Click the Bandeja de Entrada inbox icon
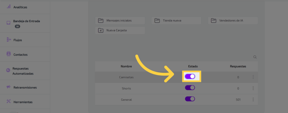This screenshot has height=113, width=288. pos(8,23)
